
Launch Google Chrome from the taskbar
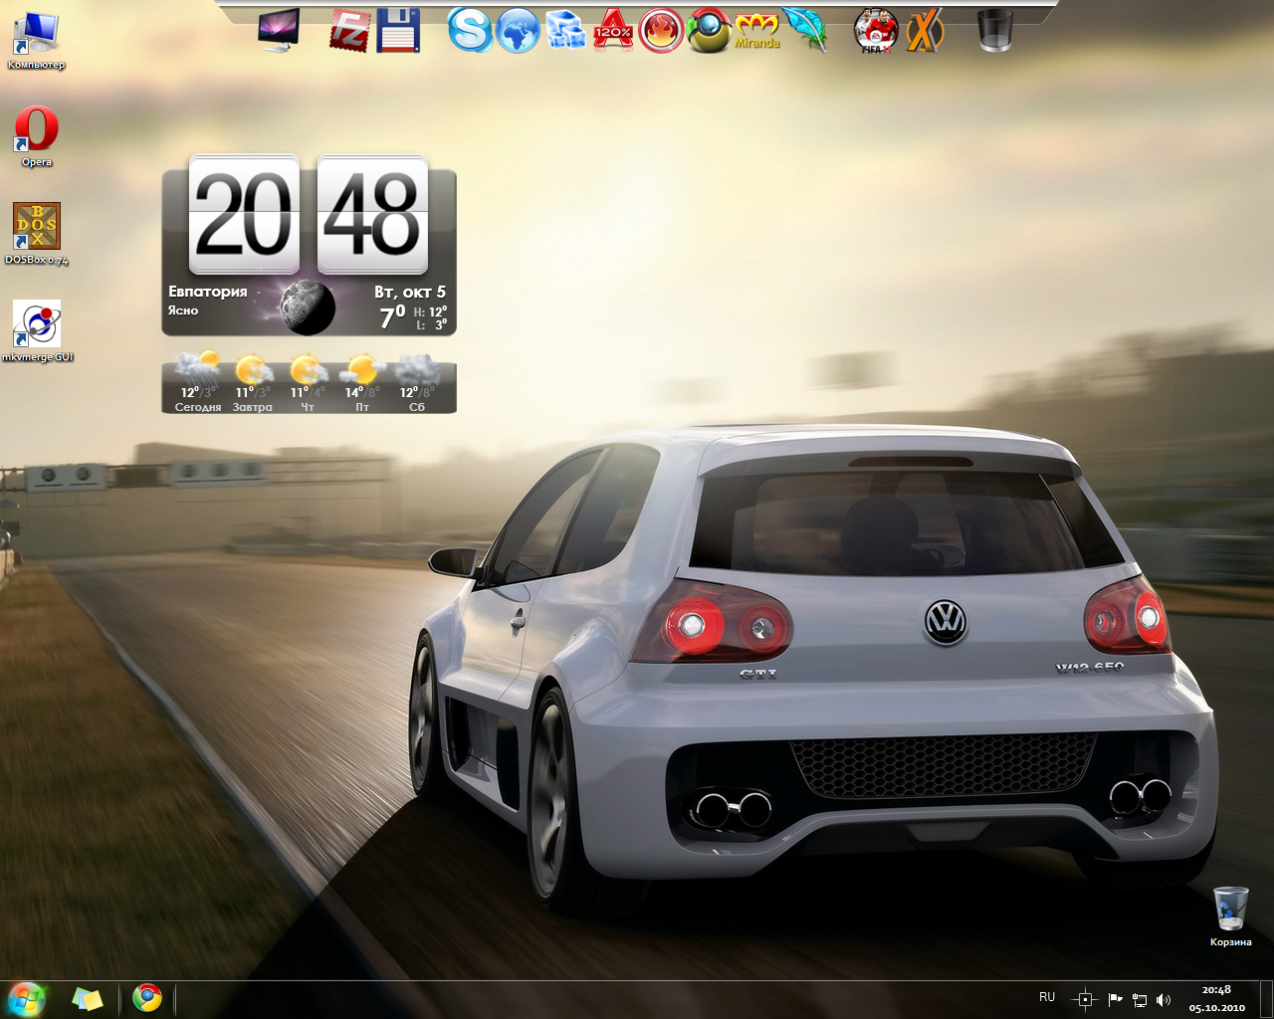[147, 998]
